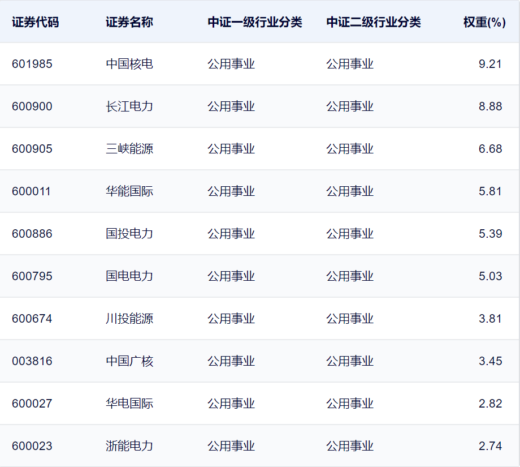The width and height of the screenshot is (520, 467).
Task: Select stock name 中国广核
Action: (129, 361)
